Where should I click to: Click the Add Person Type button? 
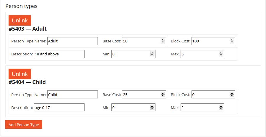click(24, 125)
